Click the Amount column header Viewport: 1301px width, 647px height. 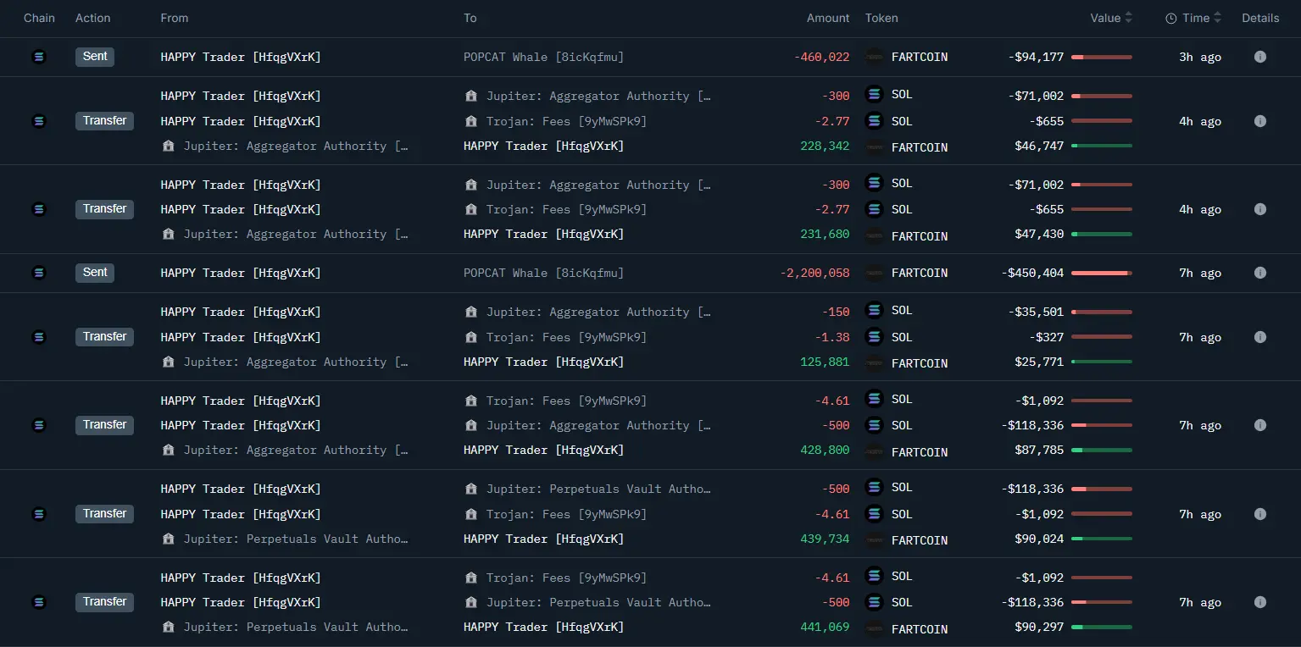(x=827, y=18)
